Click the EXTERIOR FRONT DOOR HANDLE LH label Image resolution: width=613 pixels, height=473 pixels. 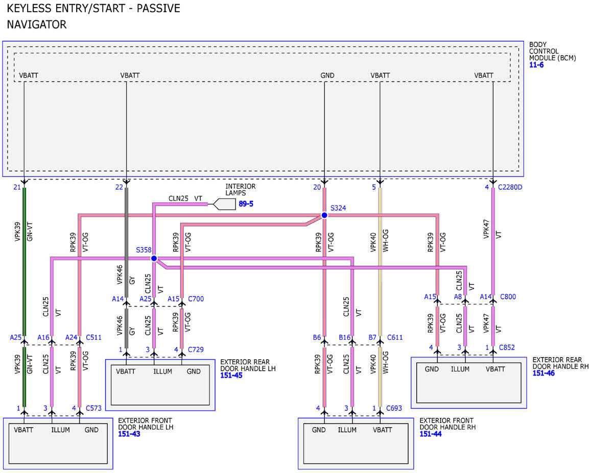pos(146,424)
